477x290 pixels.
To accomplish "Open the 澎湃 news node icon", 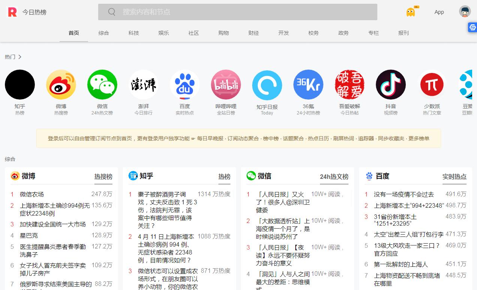I will point(144,85).
